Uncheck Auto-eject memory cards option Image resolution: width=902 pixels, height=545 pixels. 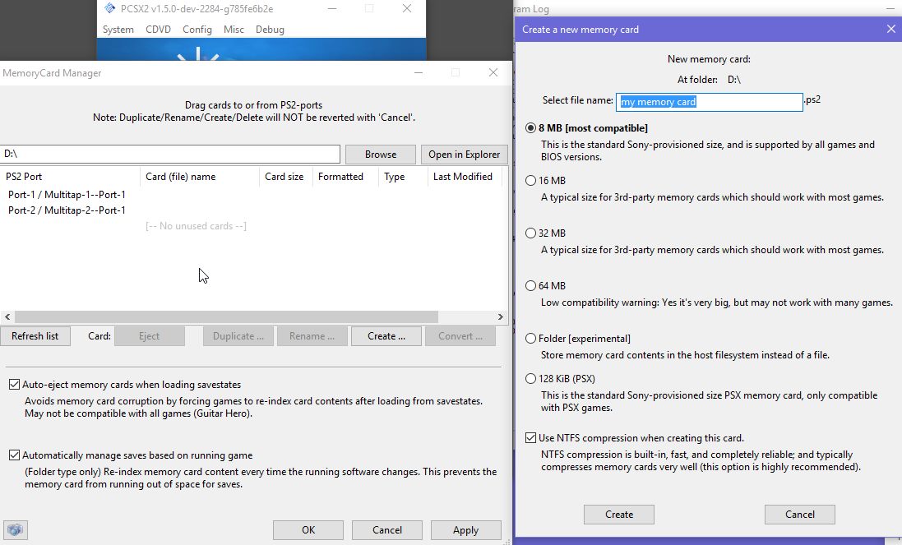click(x=14, y=385)
